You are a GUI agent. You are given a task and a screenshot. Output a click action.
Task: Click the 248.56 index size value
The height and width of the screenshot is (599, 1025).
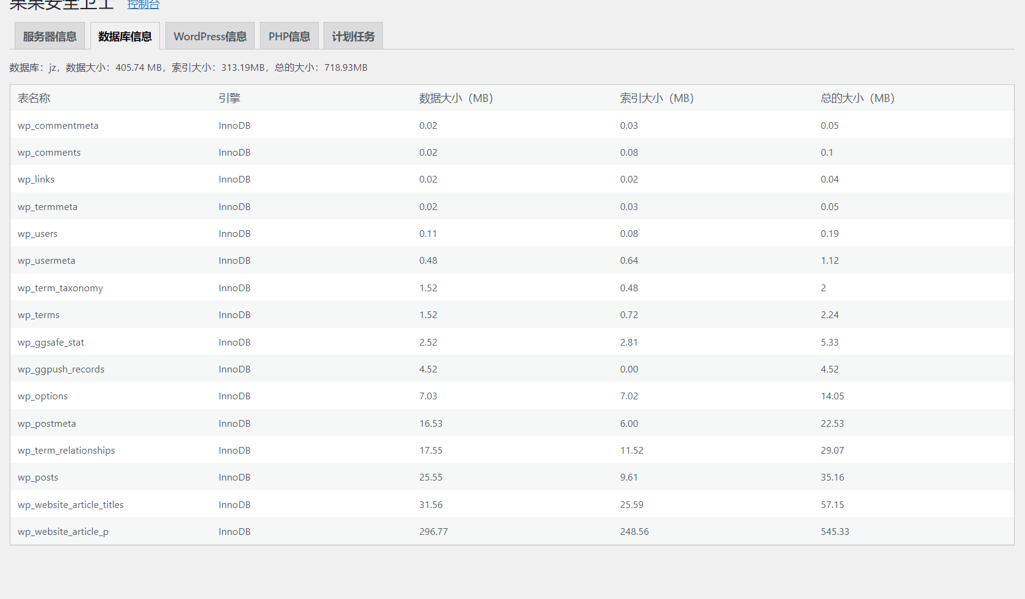[x=634, y=532]
